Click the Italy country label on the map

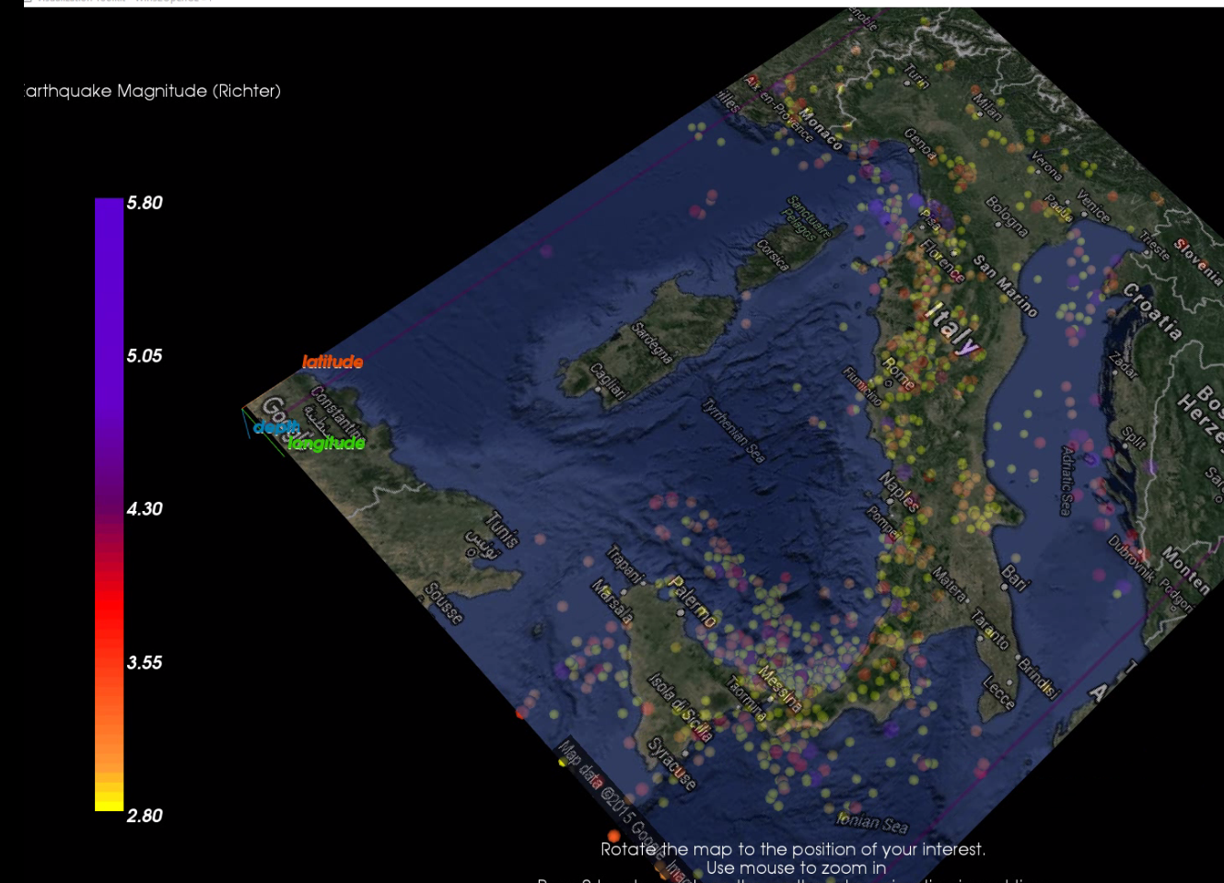click(x=951, y=328)
